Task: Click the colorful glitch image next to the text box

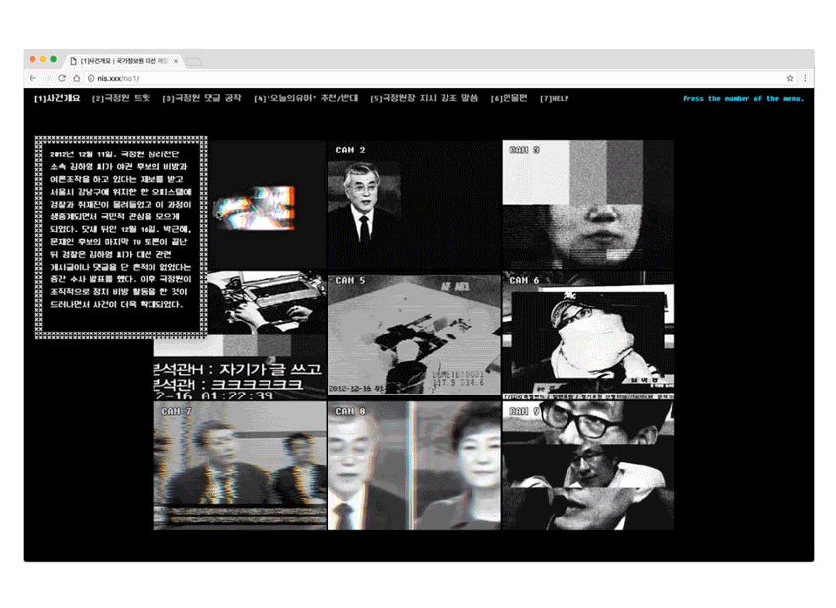Action: [x=255, y=208]
